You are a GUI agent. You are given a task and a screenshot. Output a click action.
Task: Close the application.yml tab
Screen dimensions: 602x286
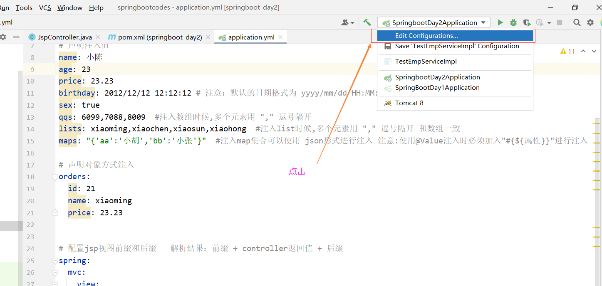280,37
